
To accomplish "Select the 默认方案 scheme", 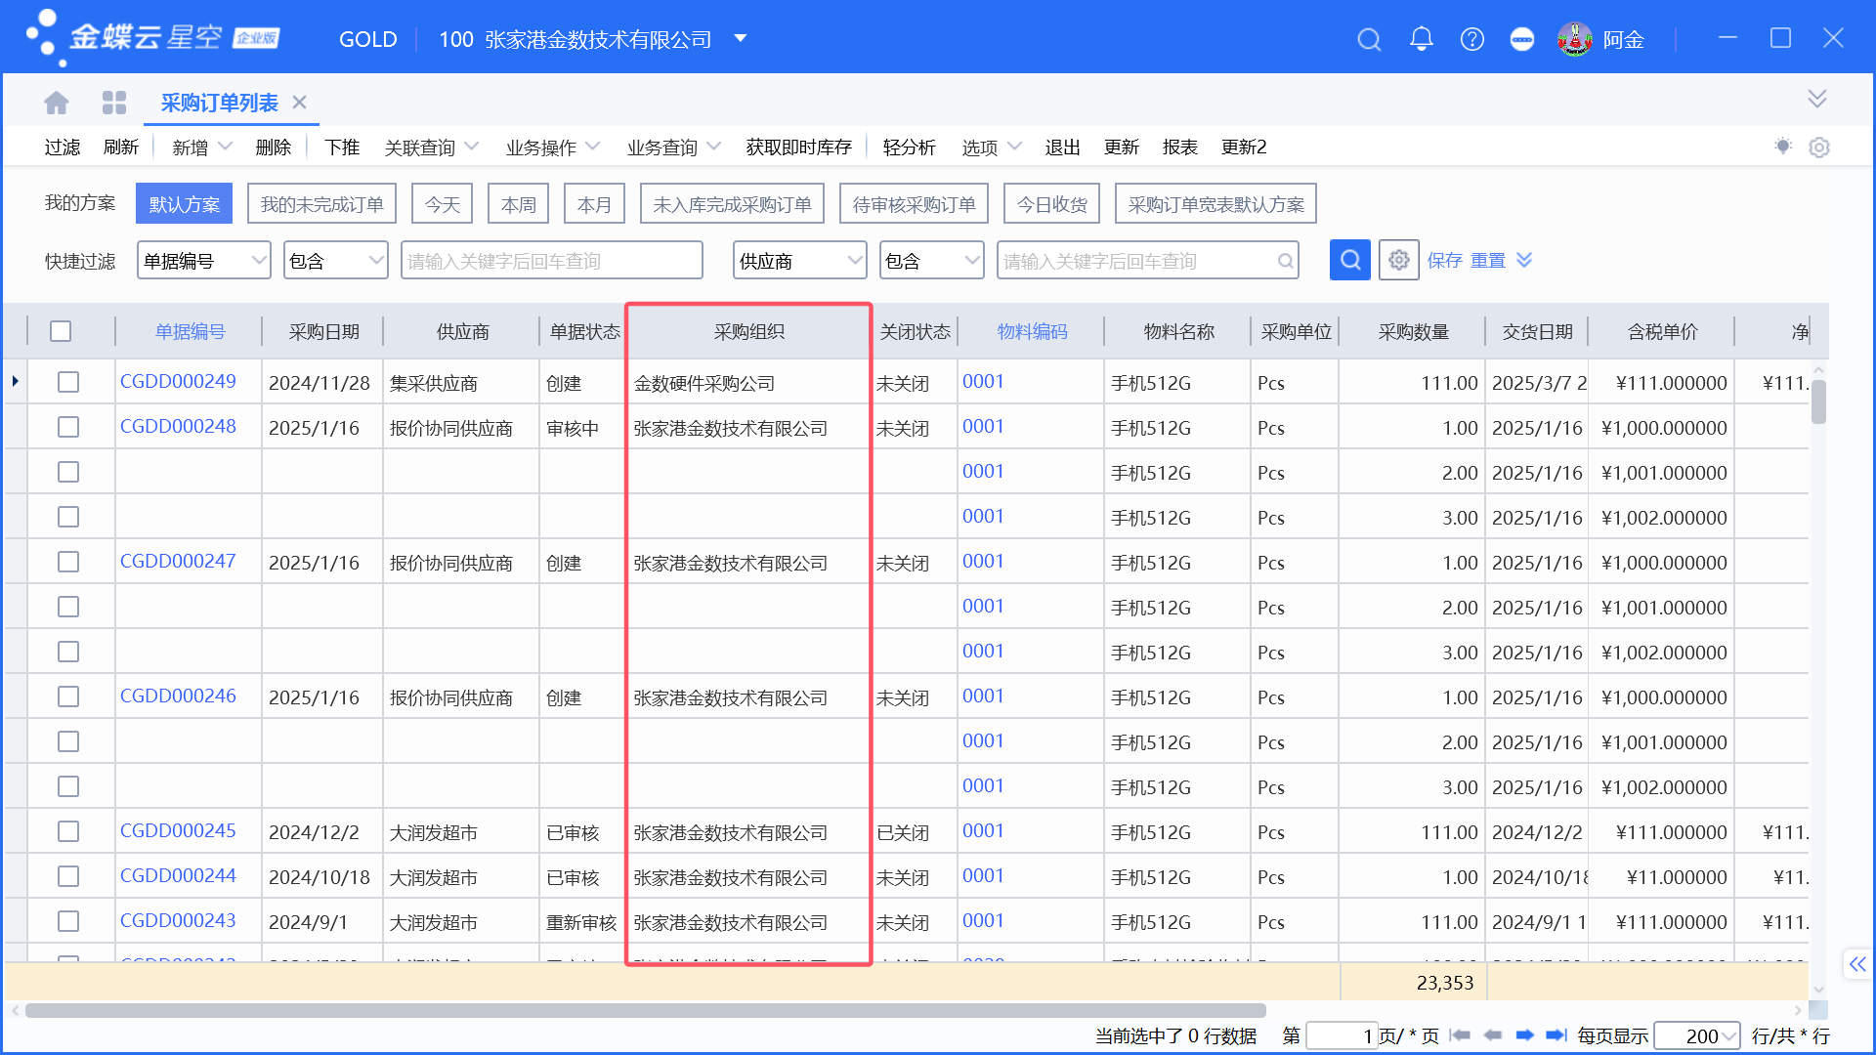I will click(x=185, y=204).
